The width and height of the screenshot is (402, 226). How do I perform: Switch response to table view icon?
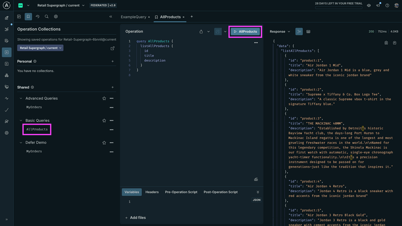(x=309, y=31)
